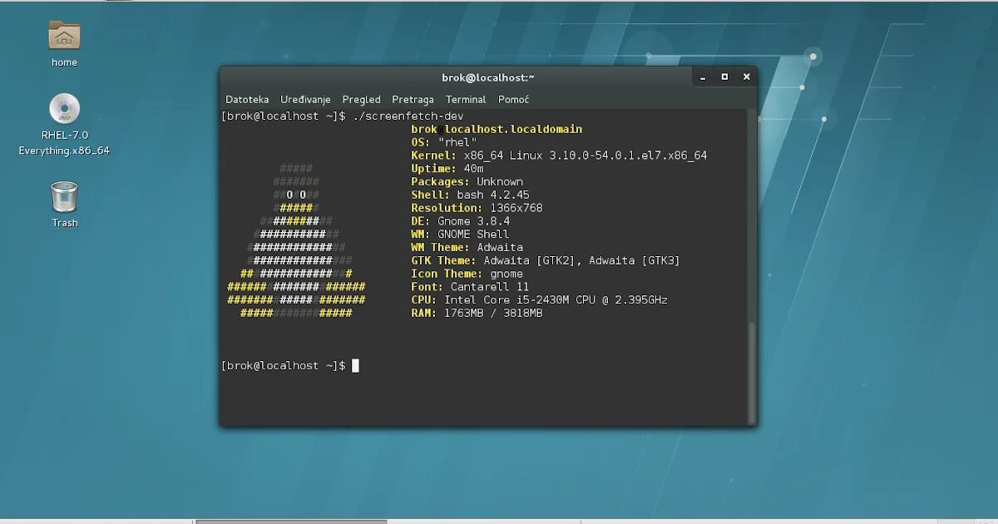Open the Pomoć menu

click(513, 99)
